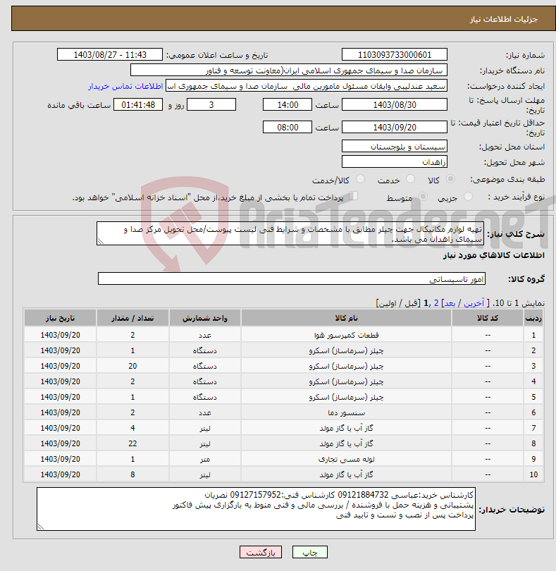This screenshot has width=556, height=571.
Task: Click the گروه کالا امور تاسیساتی field
Action: [x=291, y=278]
